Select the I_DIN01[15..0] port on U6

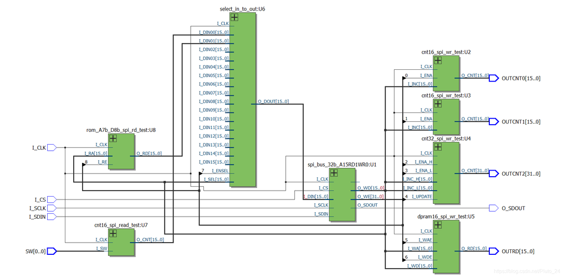point(214,41)
